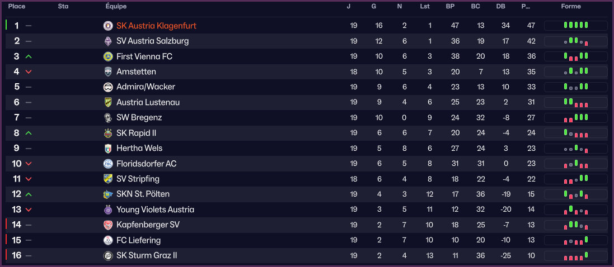Open Young Violets Austria team page
The height and width of the screenshot is (267, 614).
pos(155,209)
